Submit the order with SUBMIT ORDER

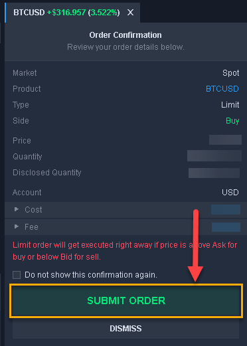[x=126, y=301]
